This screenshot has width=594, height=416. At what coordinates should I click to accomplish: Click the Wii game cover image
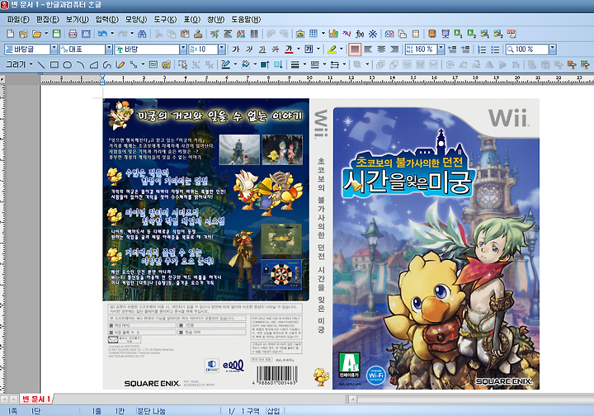321,244
